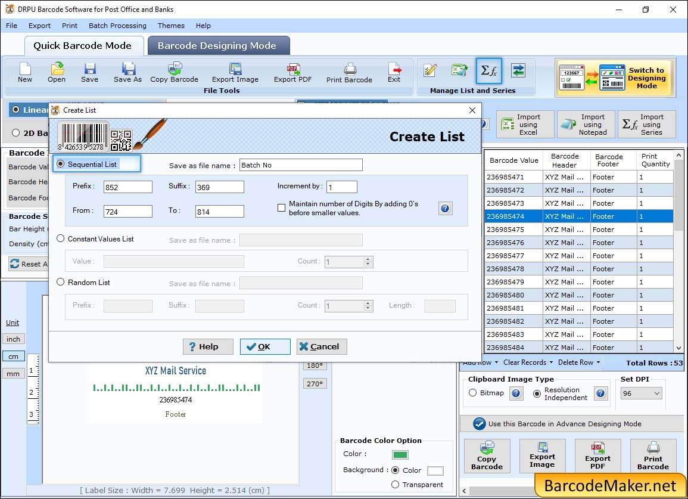
Task: Click Cancel in Create List dialog
Action: click(322, 346)
